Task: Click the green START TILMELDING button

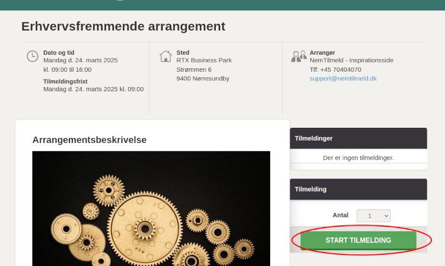Action: (358, 240)
